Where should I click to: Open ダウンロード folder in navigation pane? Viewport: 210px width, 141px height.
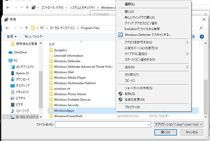[20, 79]
